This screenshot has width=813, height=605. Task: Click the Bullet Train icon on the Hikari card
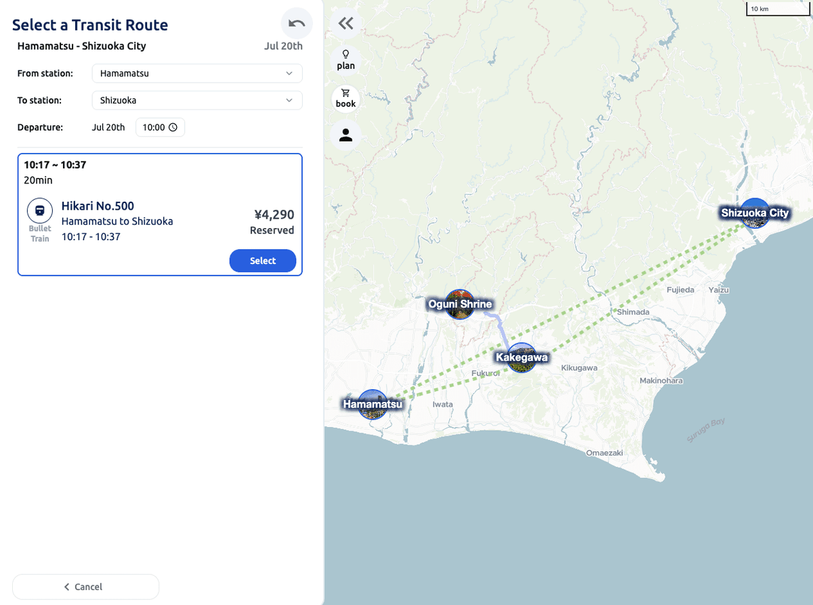[x=39, y=210]
